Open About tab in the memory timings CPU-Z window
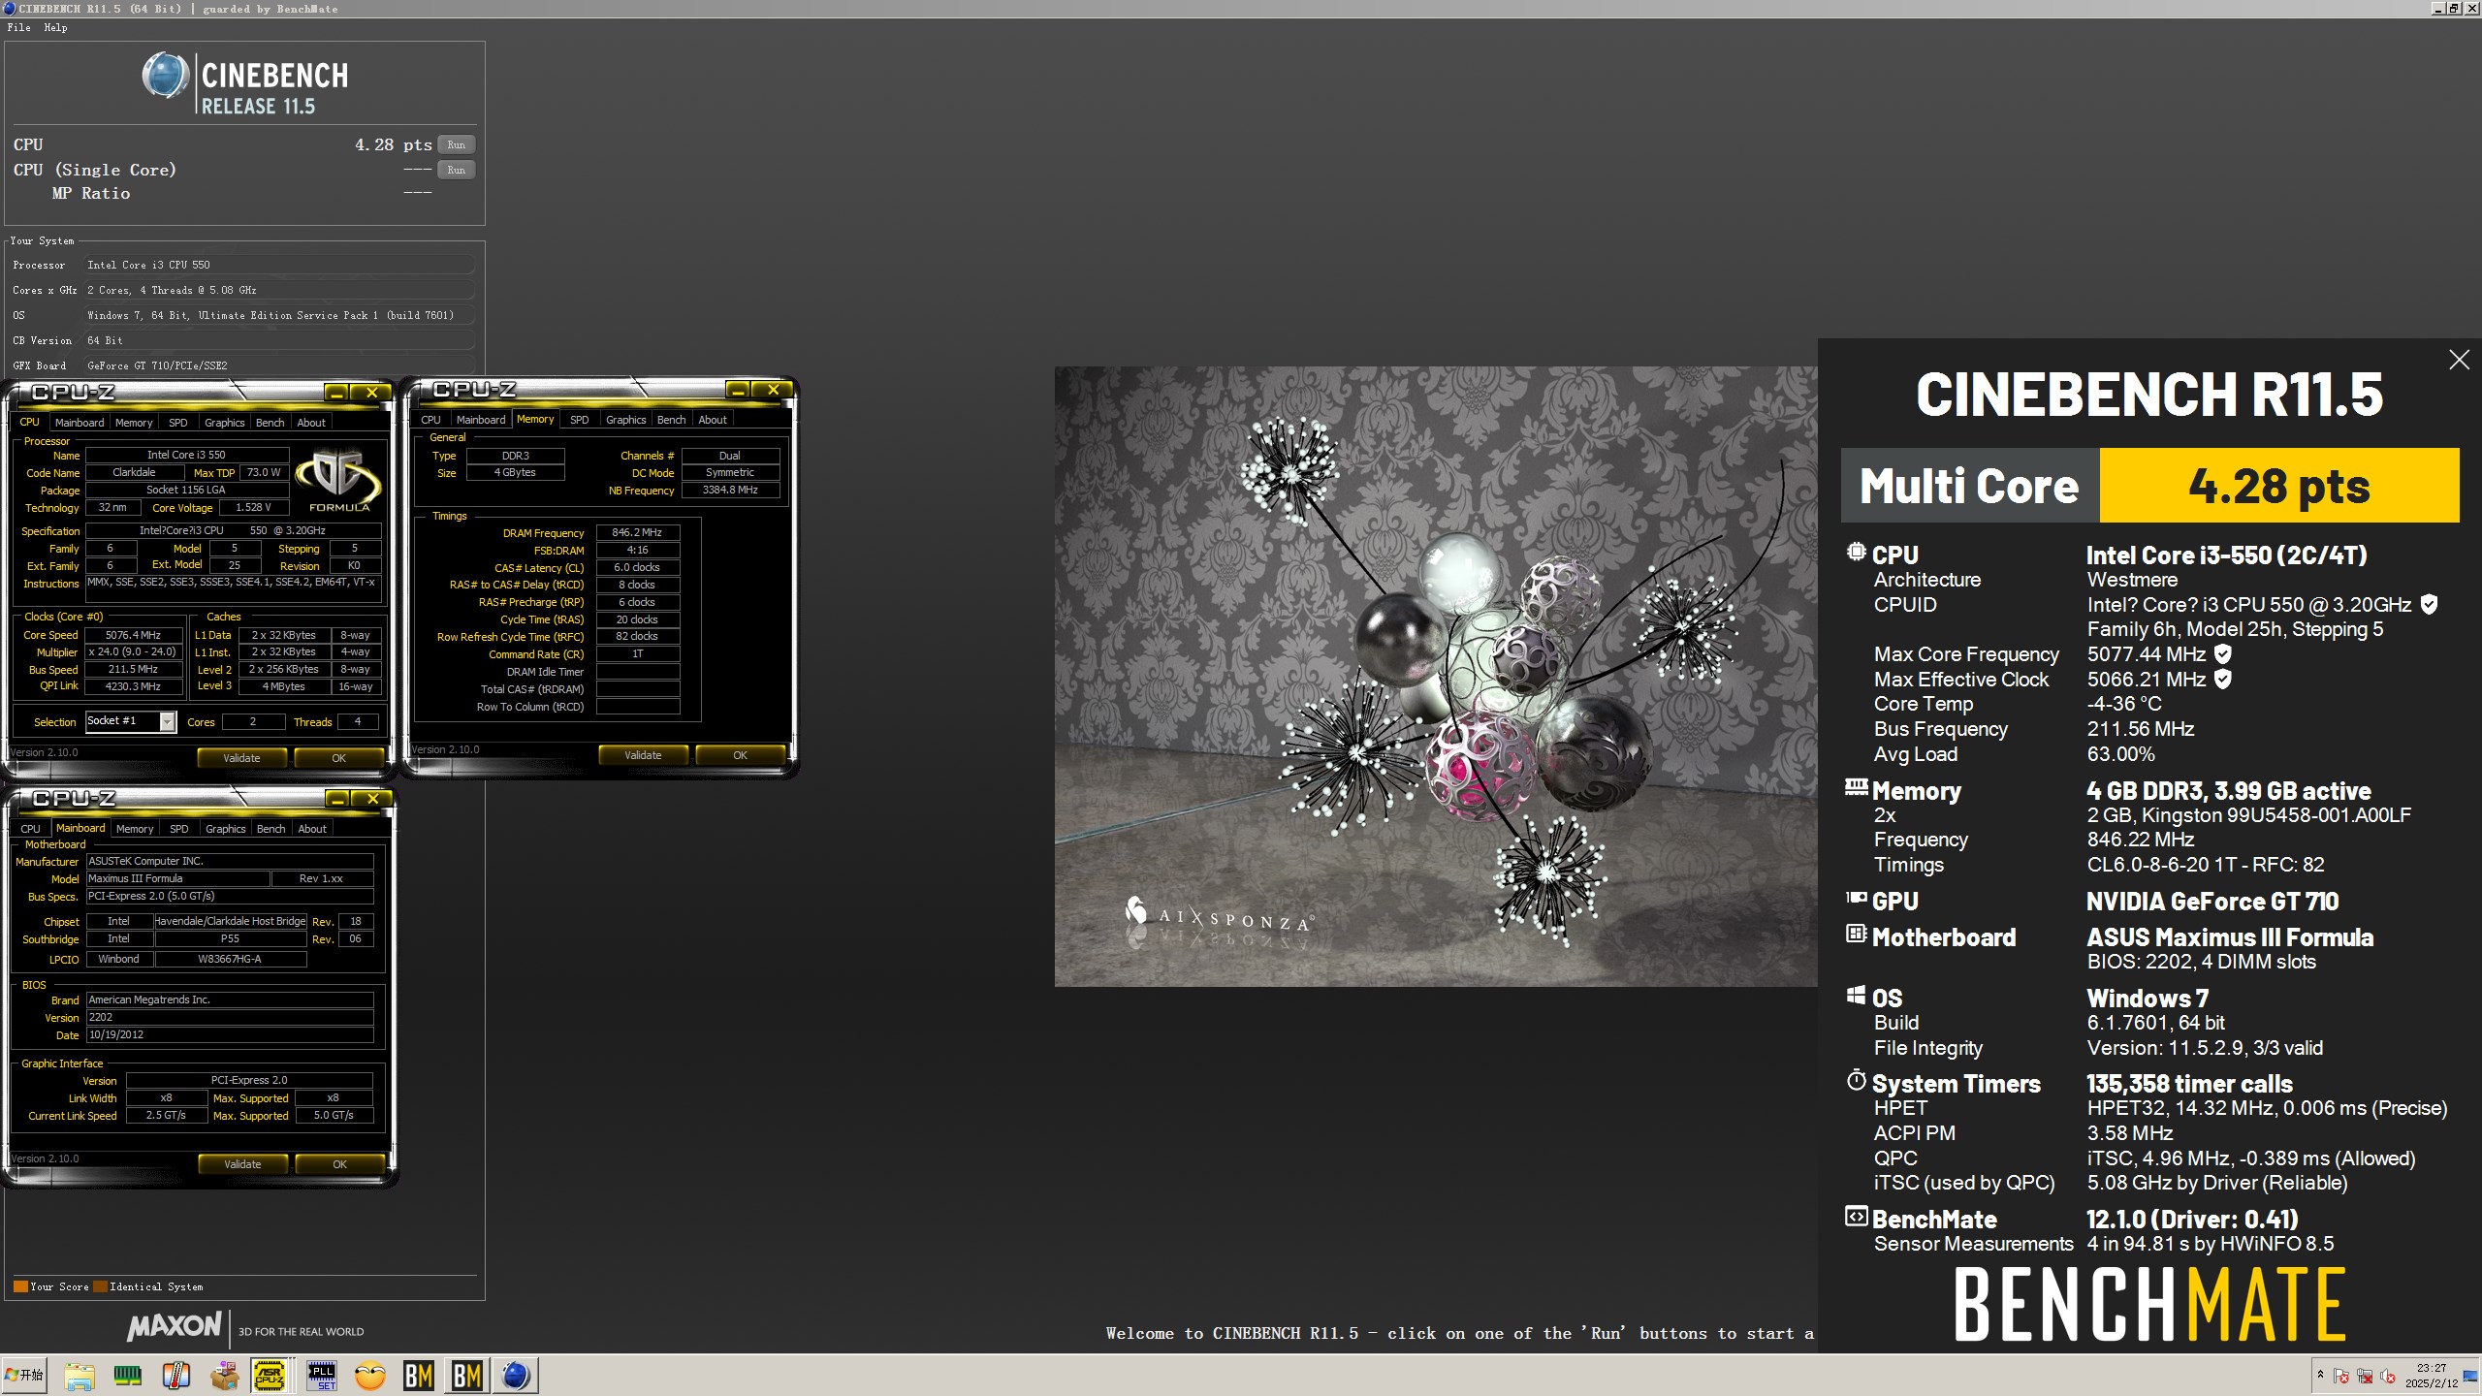Screen dimensions: 2482x1396 pyautogui.click(x=713, y=420)
